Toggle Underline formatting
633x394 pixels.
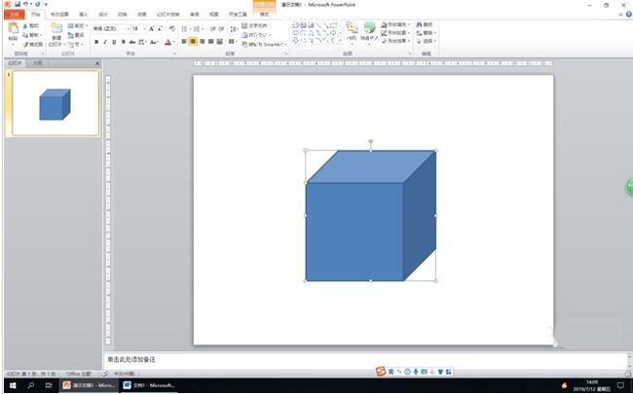[x=114, y=42]
